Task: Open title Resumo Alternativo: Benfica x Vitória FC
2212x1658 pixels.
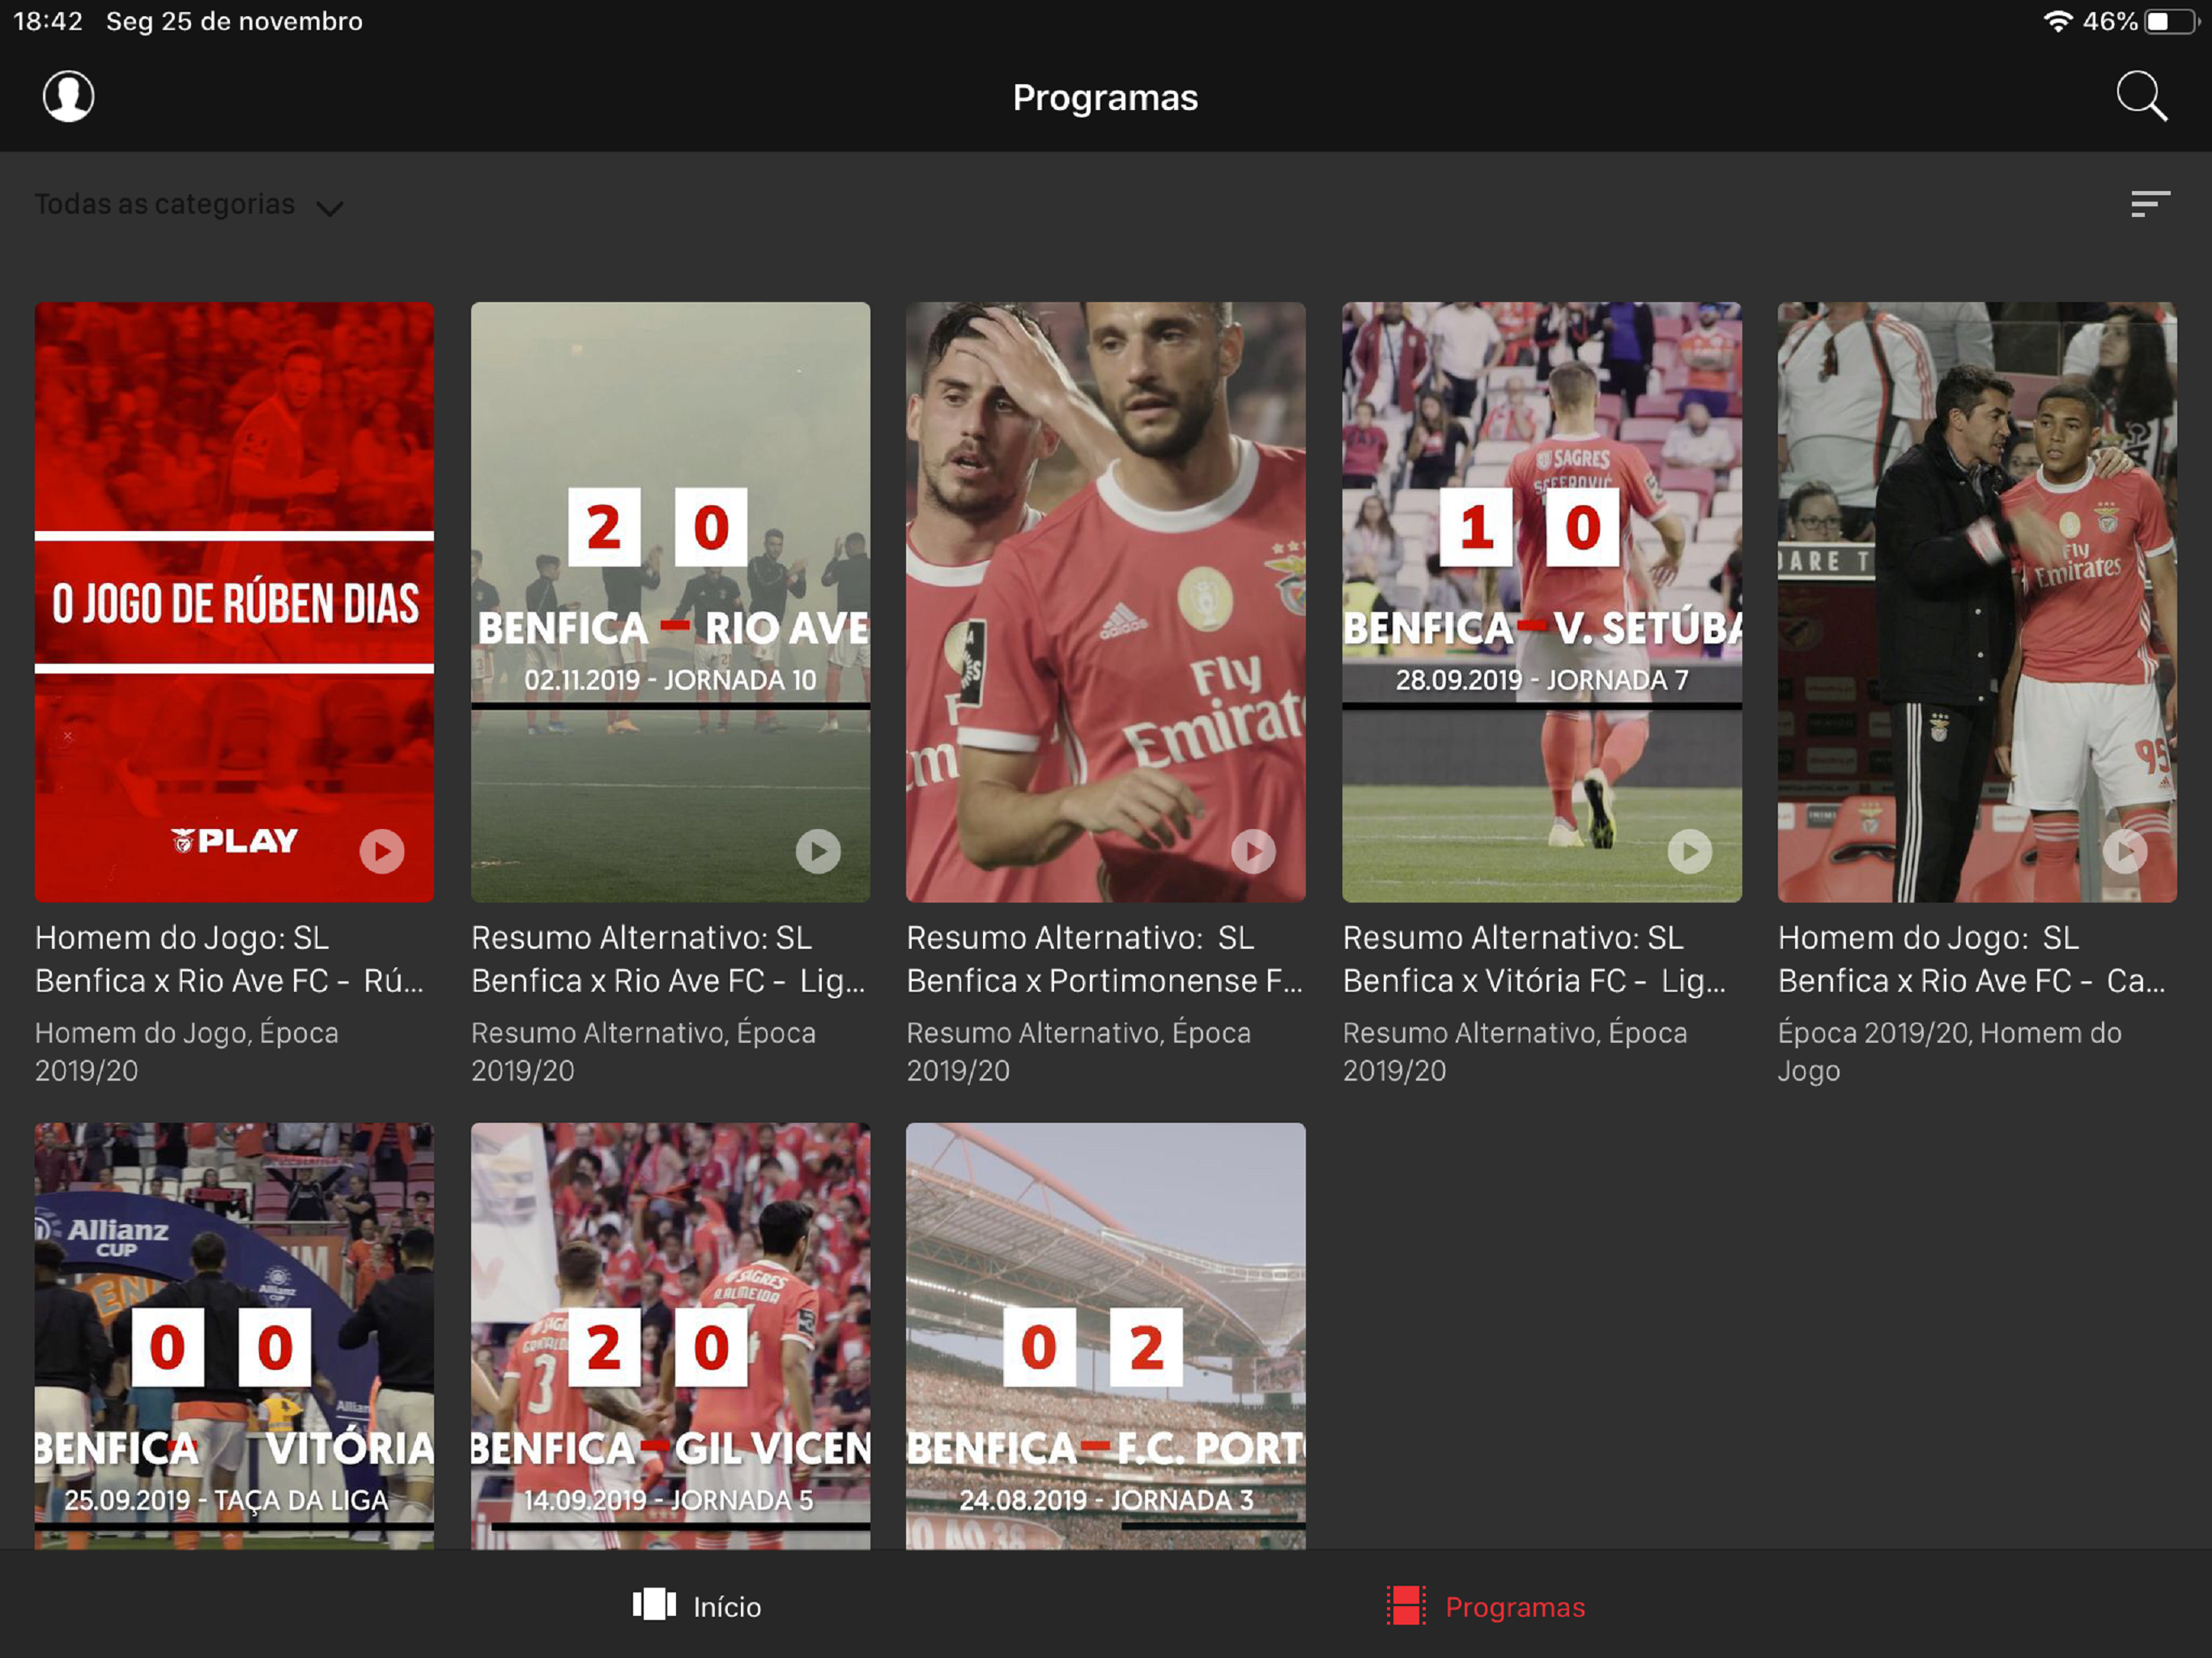Action: (1534, 959)
